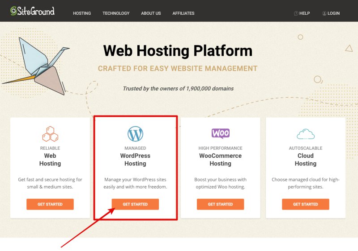Click the login user avatar icon
Viewport: 358px width, 251px height.
pos(324,13)
